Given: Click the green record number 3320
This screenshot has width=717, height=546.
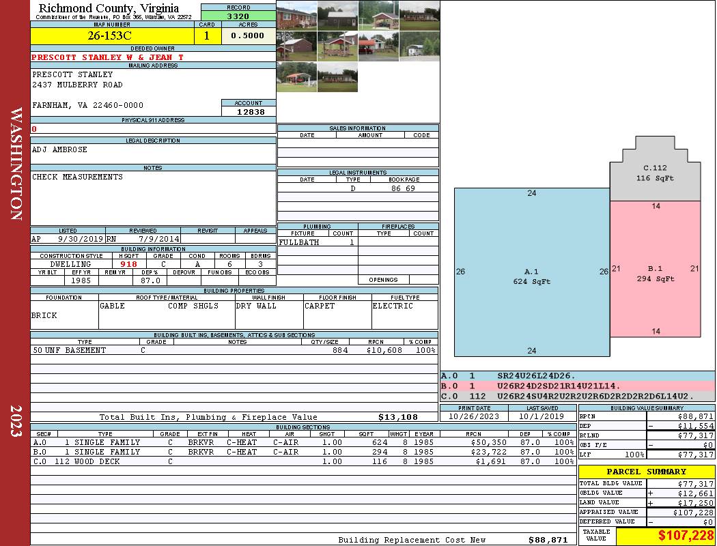Looking at the screenshot, I should (238, 16).
